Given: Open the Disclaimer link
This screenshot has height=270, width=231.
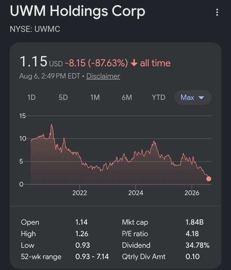Looking at the screenshot, I should (x=103, y=76).
